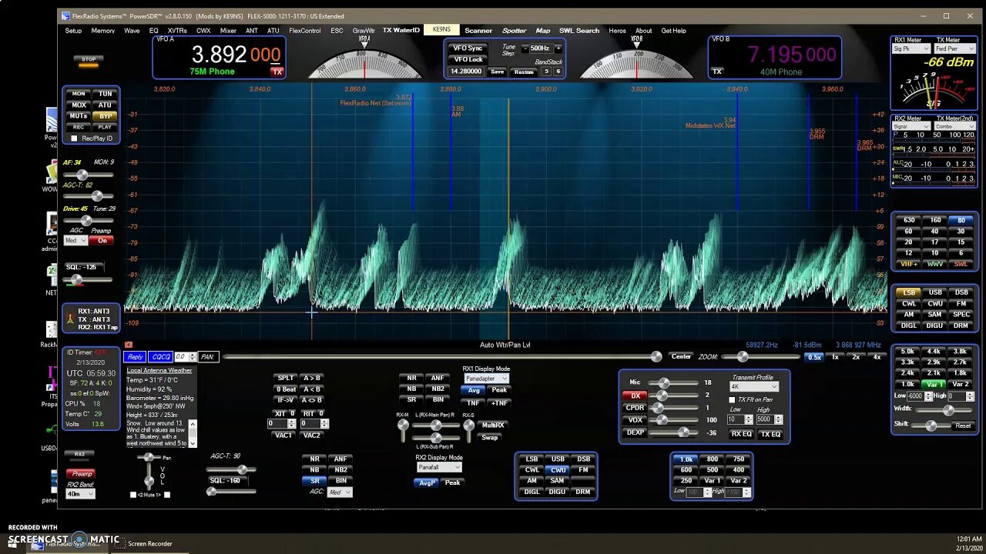Image resolution: width=986 pixels, height=554 pixels.
Task: Open the Setup menu
Action: (x=73, y=31)
